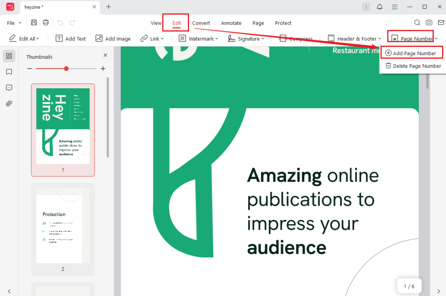Click the mail envelope icon

441,23
